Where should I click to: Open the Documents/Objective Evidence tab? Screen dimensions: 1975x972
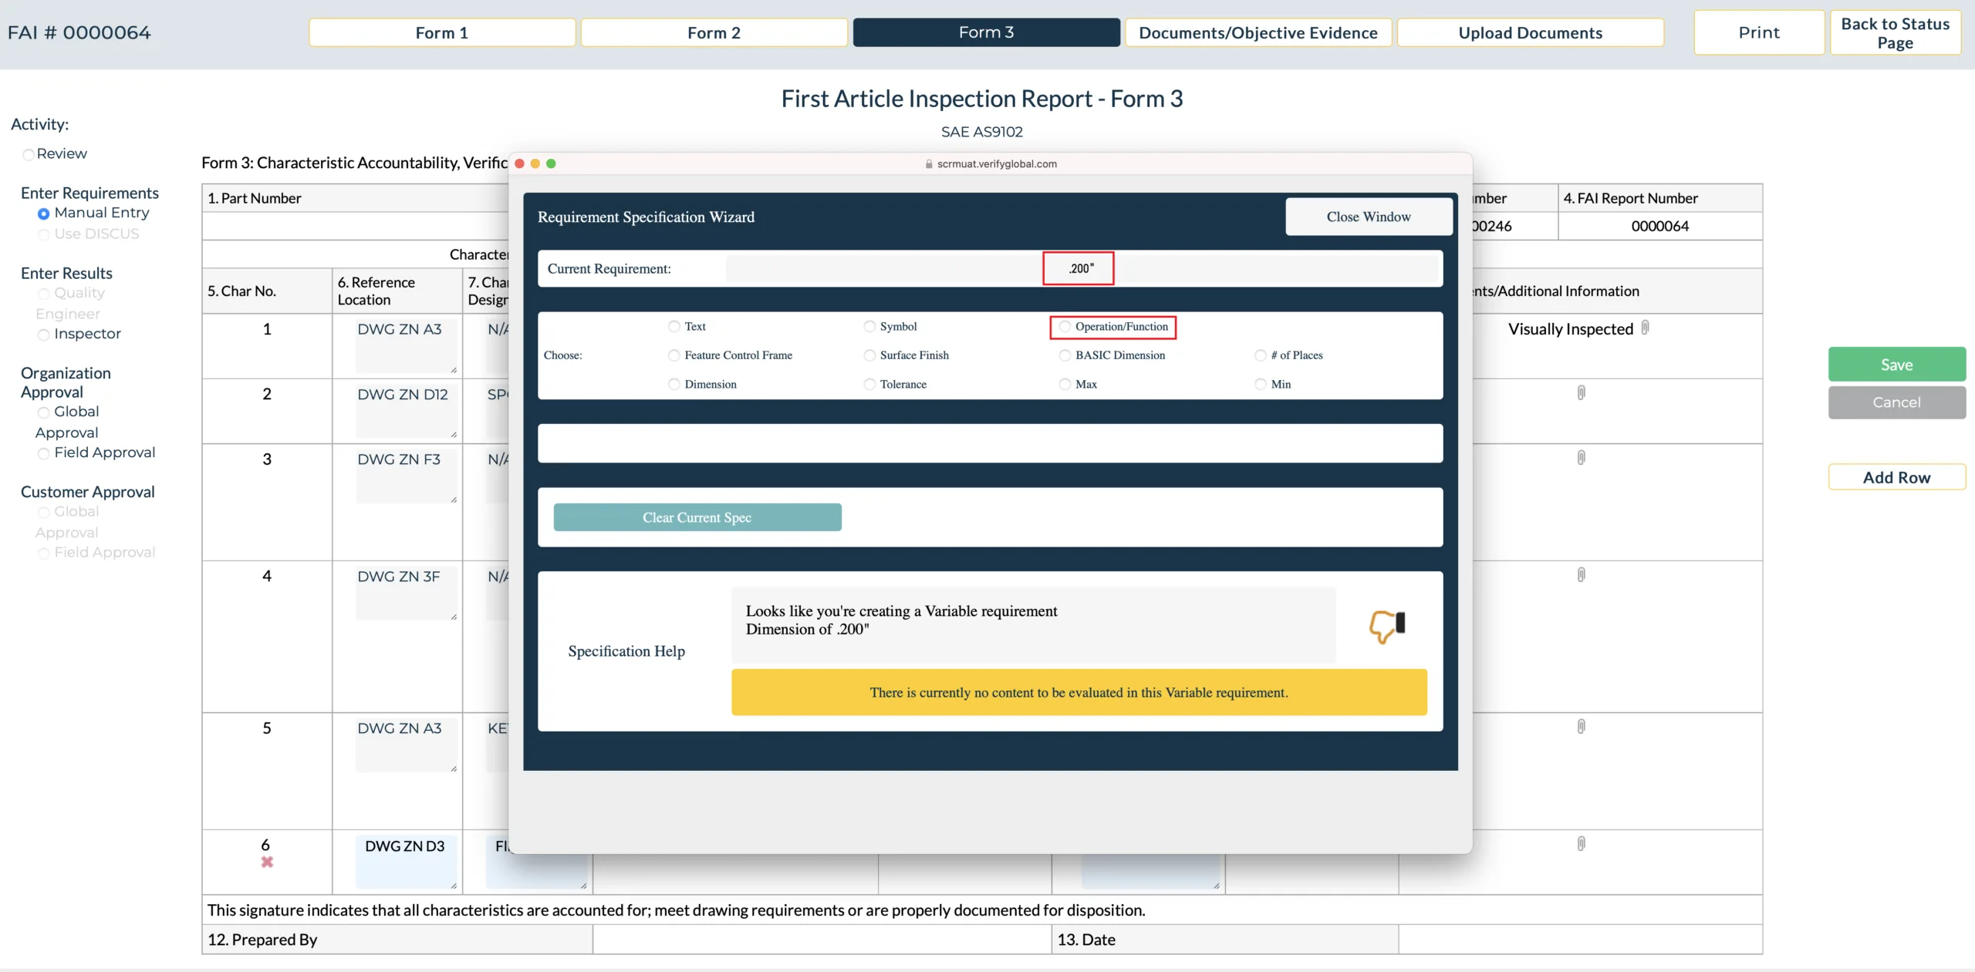(1258, 32)
